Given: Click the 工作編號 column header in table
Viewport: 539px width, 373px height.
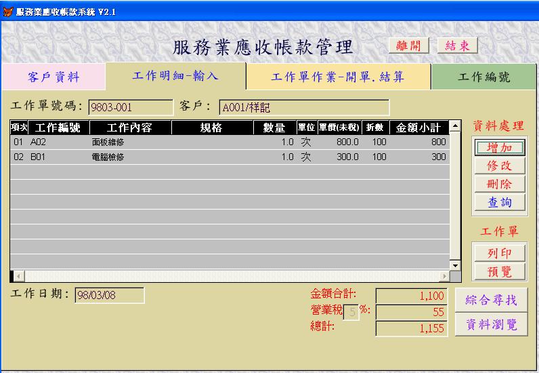Looking at the screenshot, I should pos(58,127).
